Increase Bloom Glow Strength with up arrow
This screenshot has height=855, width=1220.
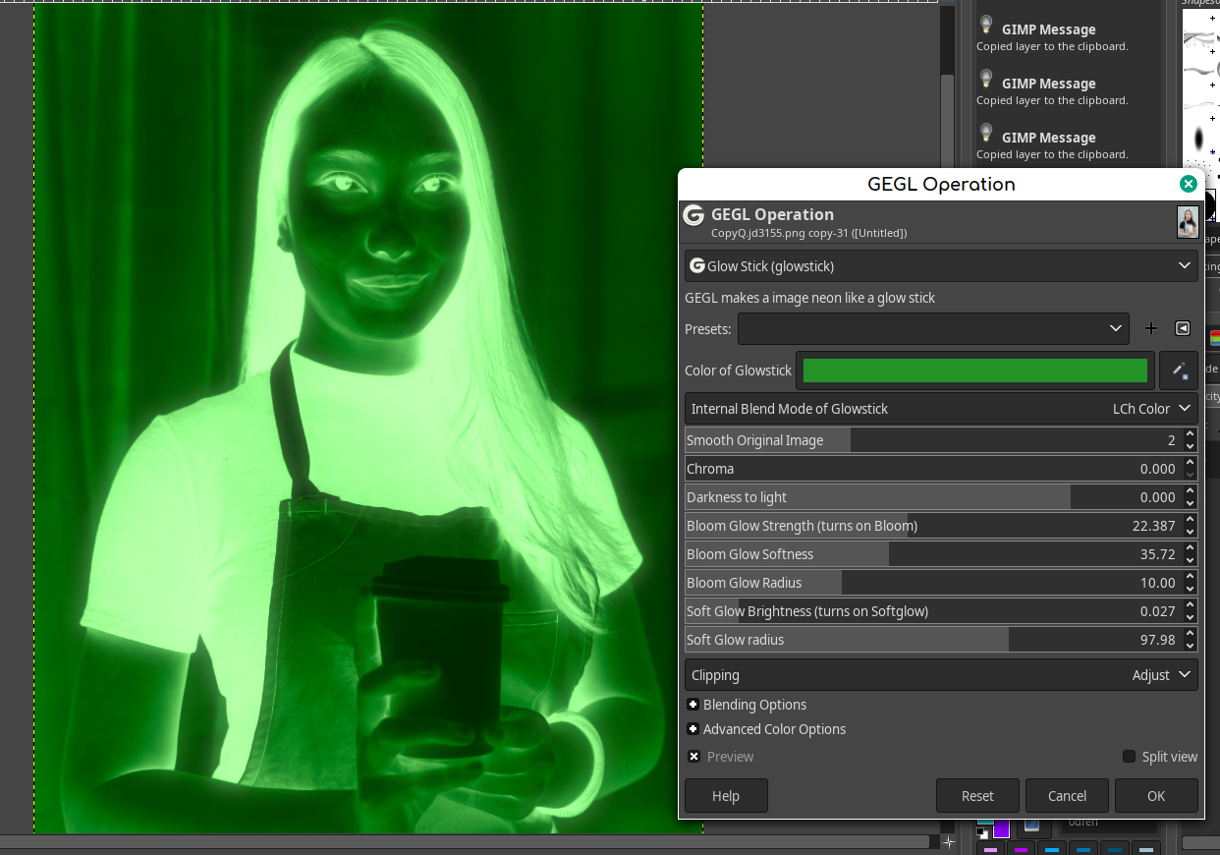point(1190,520)
